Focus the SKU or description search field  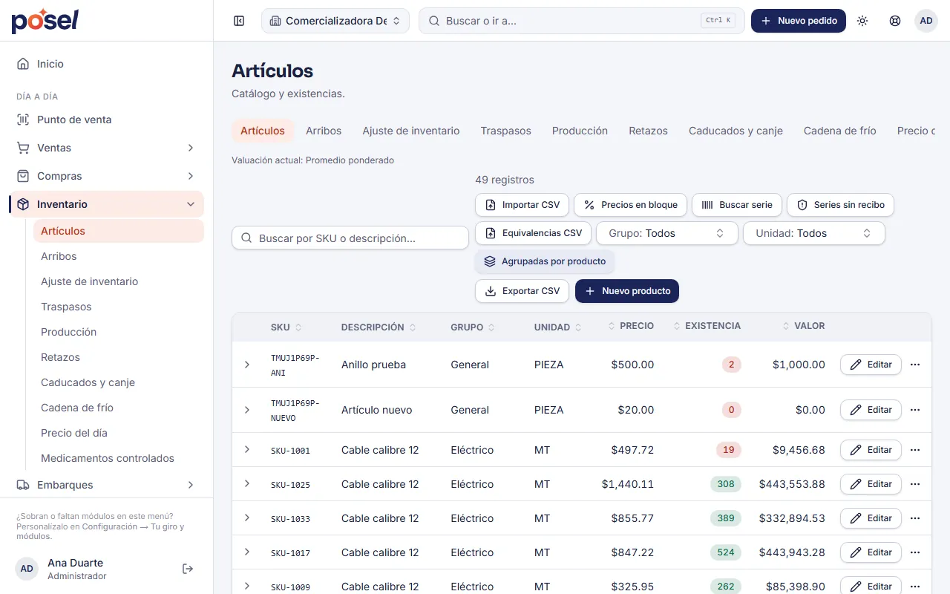[350, 238]
